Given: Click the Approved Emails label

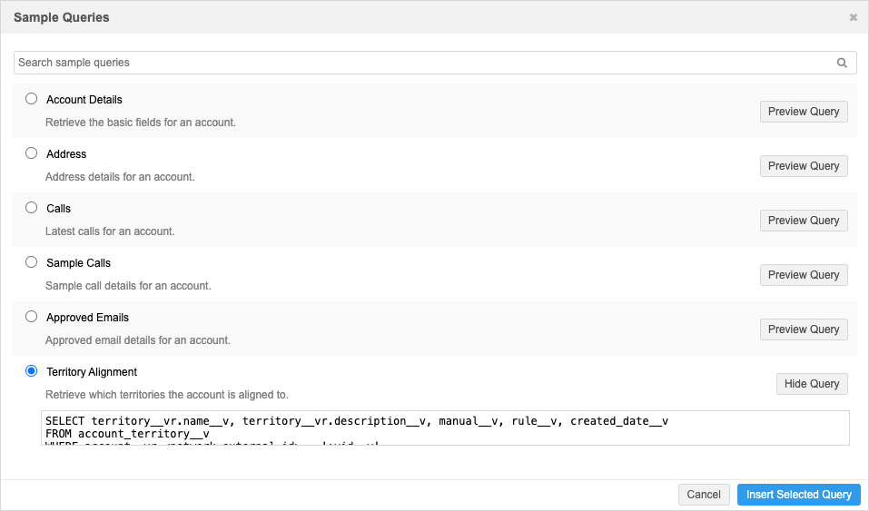Looking at the screenshot, I should point(87,318).
